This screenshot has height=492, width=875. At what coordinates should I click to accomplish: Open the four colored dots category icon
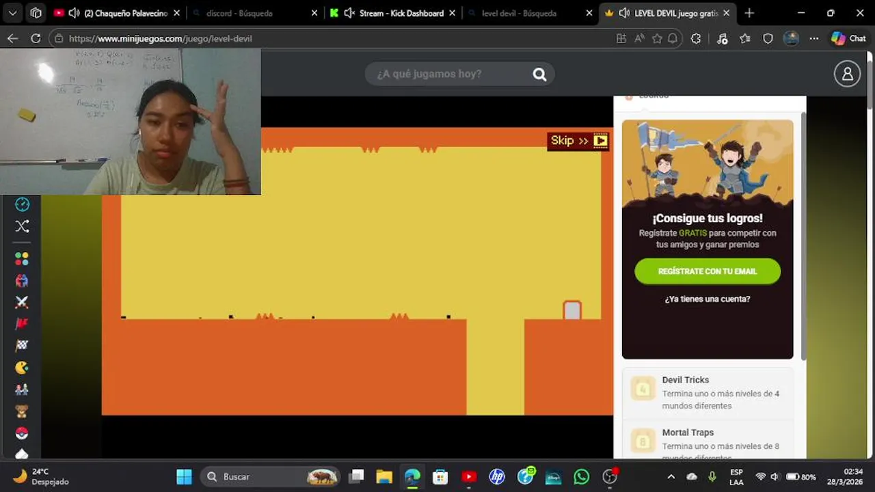tap(22, 259)
